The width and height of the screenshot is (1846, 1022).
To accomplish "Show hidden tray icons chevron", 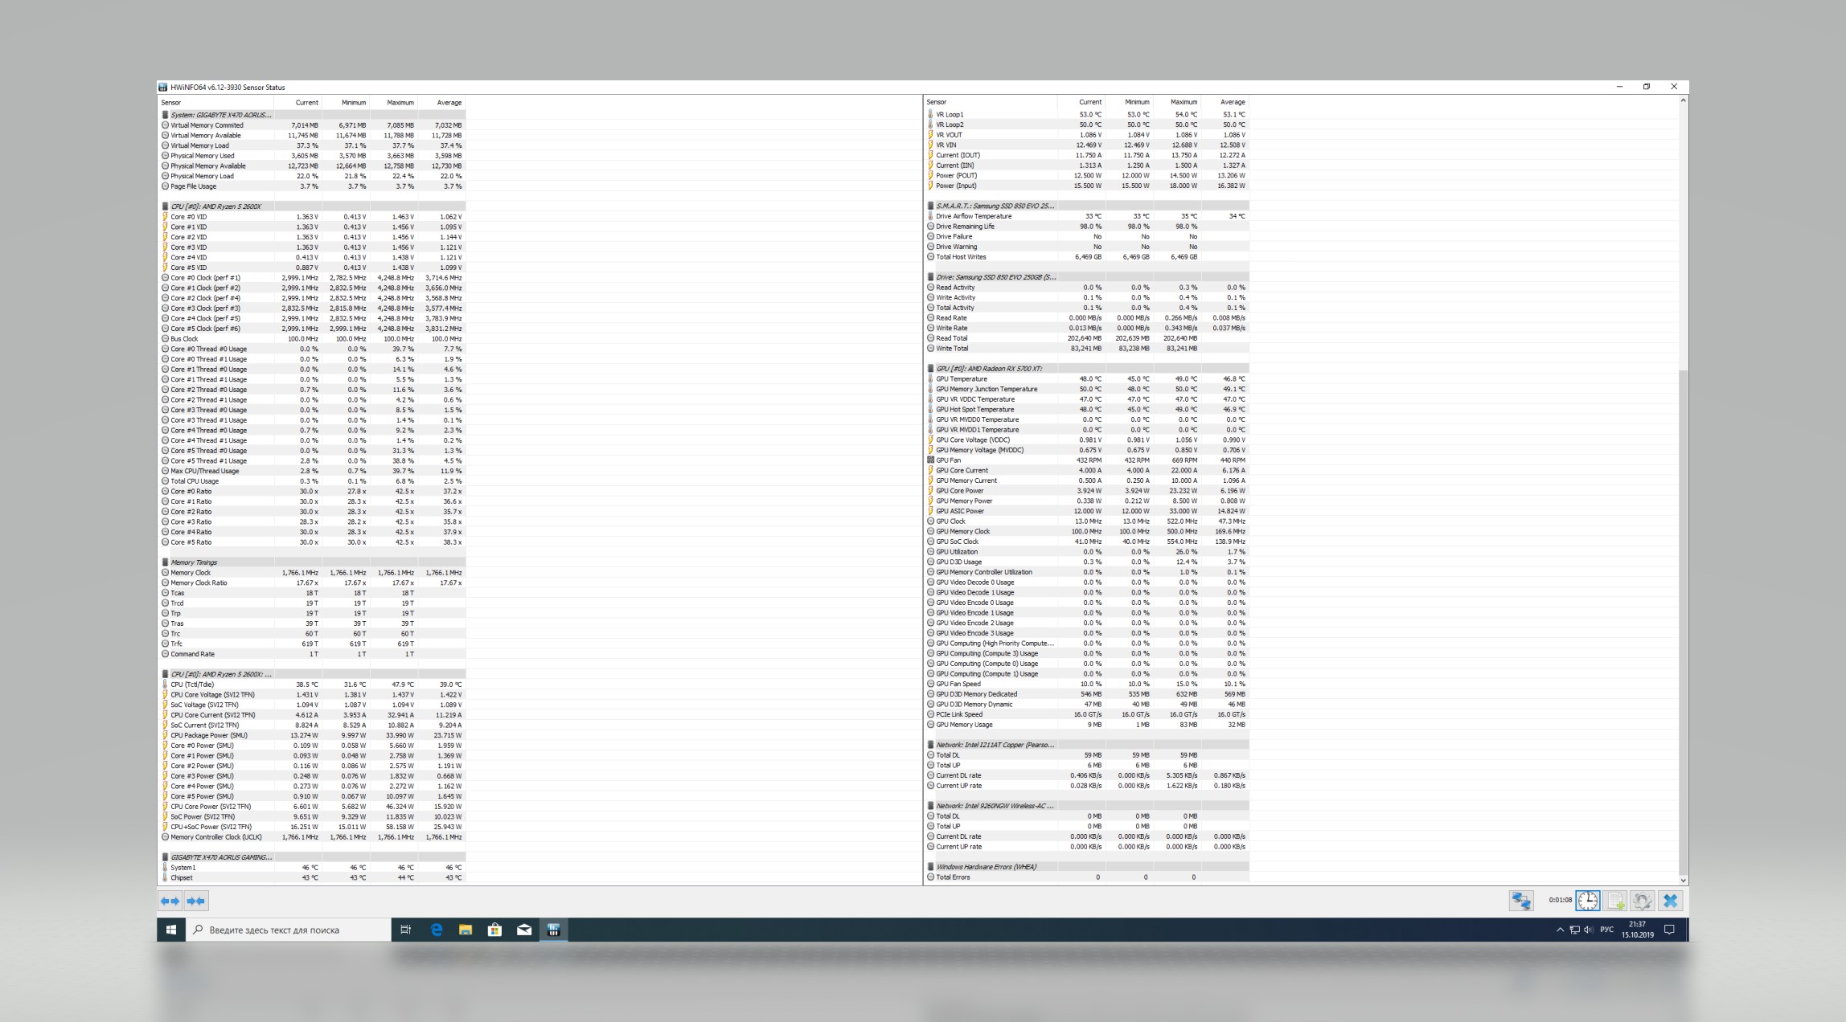I will (x=1560, y=930).
